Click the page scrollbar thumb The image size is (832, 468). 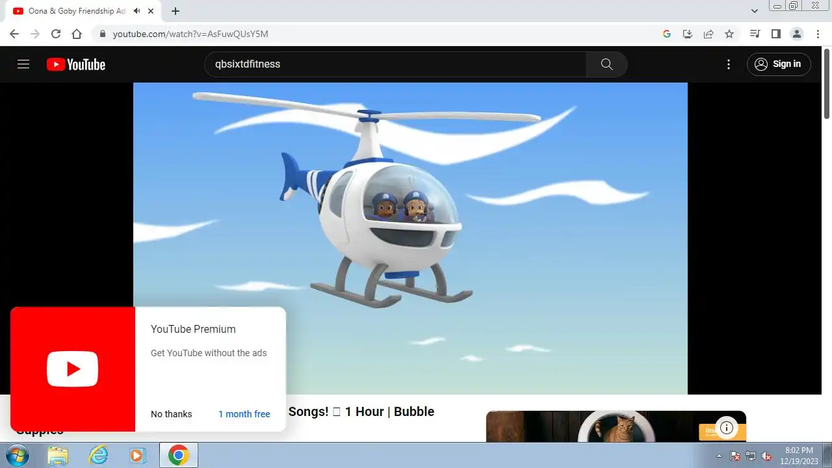827,84
